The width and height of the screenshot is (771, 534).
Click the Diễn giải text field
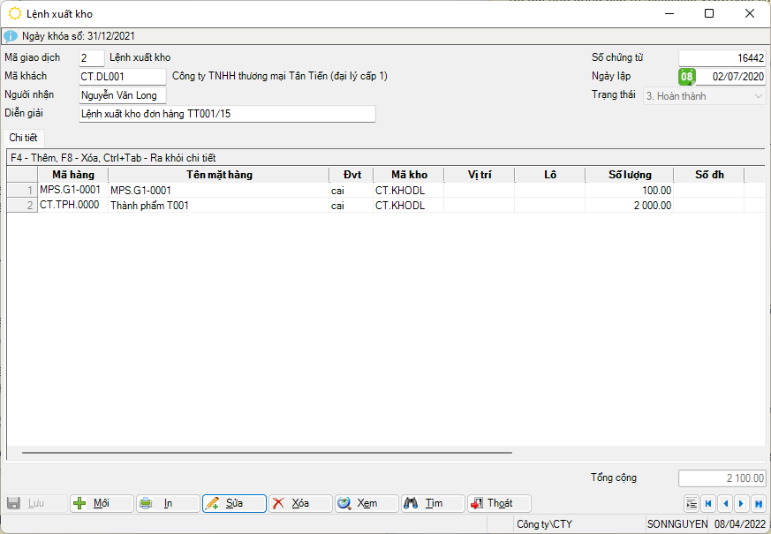click(x=227, y=114)
